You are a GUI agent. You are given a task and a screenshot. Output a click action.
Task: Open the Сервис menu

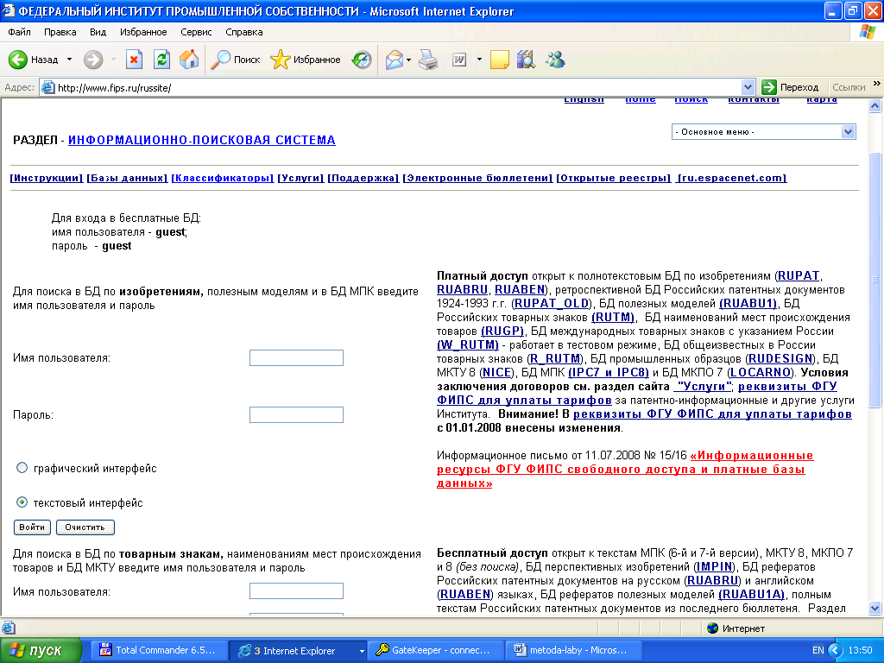[x=196, y=32]
